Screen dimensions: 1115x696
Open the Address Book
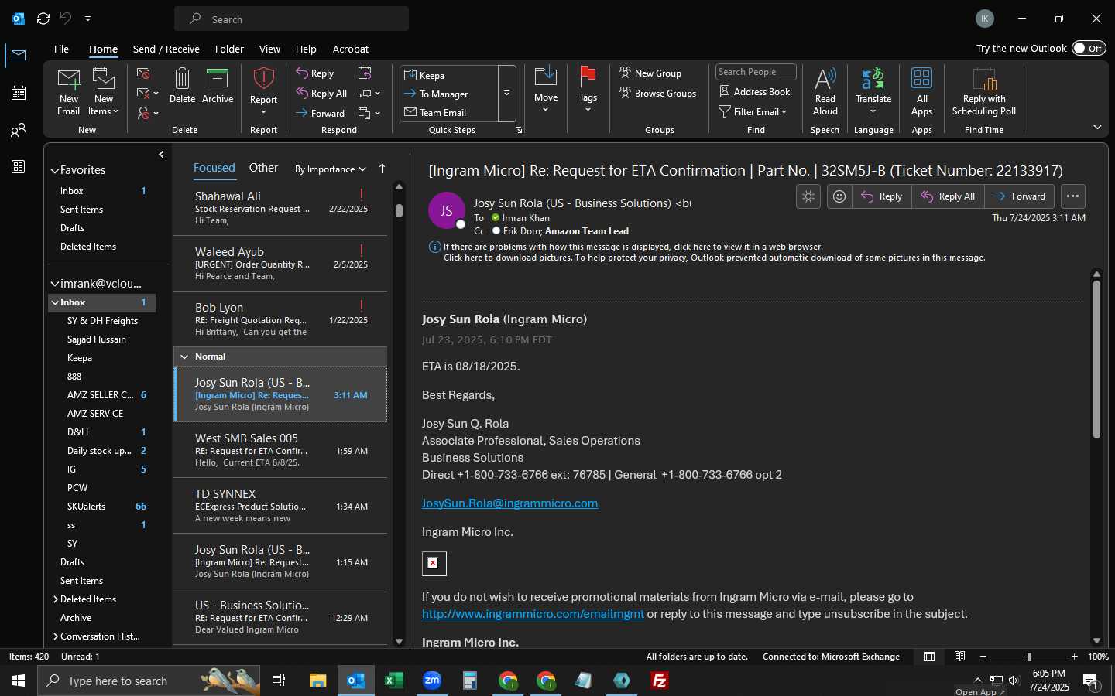755,92
